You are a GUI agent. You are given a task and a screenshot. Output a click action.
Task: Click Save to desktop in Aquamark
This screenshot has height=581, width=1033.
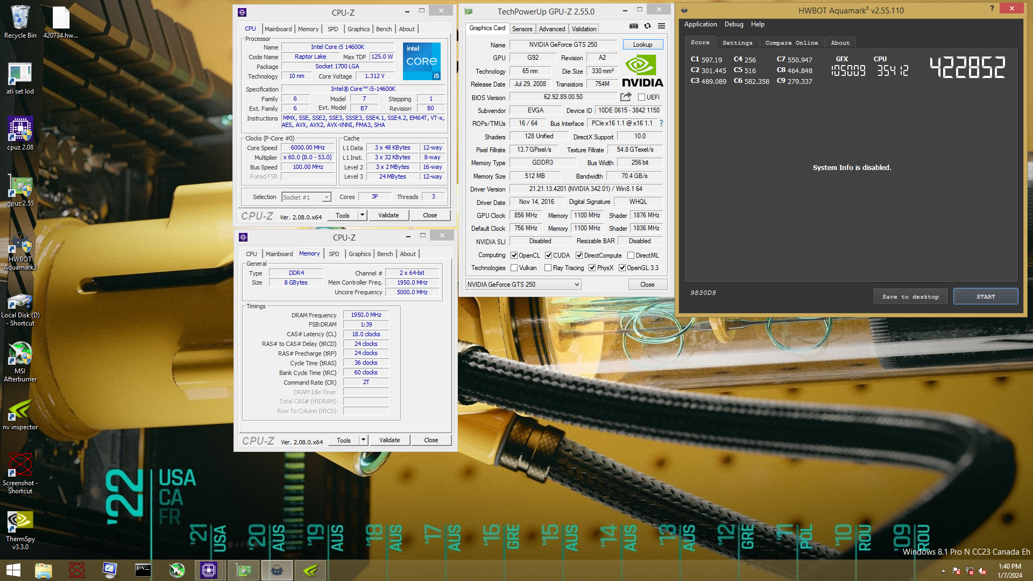pos(910,296)
